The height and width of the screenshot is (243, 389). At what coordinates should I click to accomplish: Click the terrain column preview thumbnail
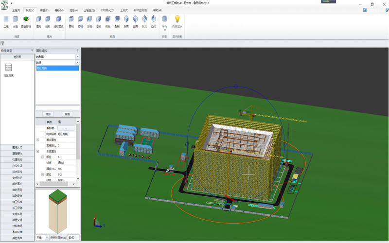coord(58,211)
